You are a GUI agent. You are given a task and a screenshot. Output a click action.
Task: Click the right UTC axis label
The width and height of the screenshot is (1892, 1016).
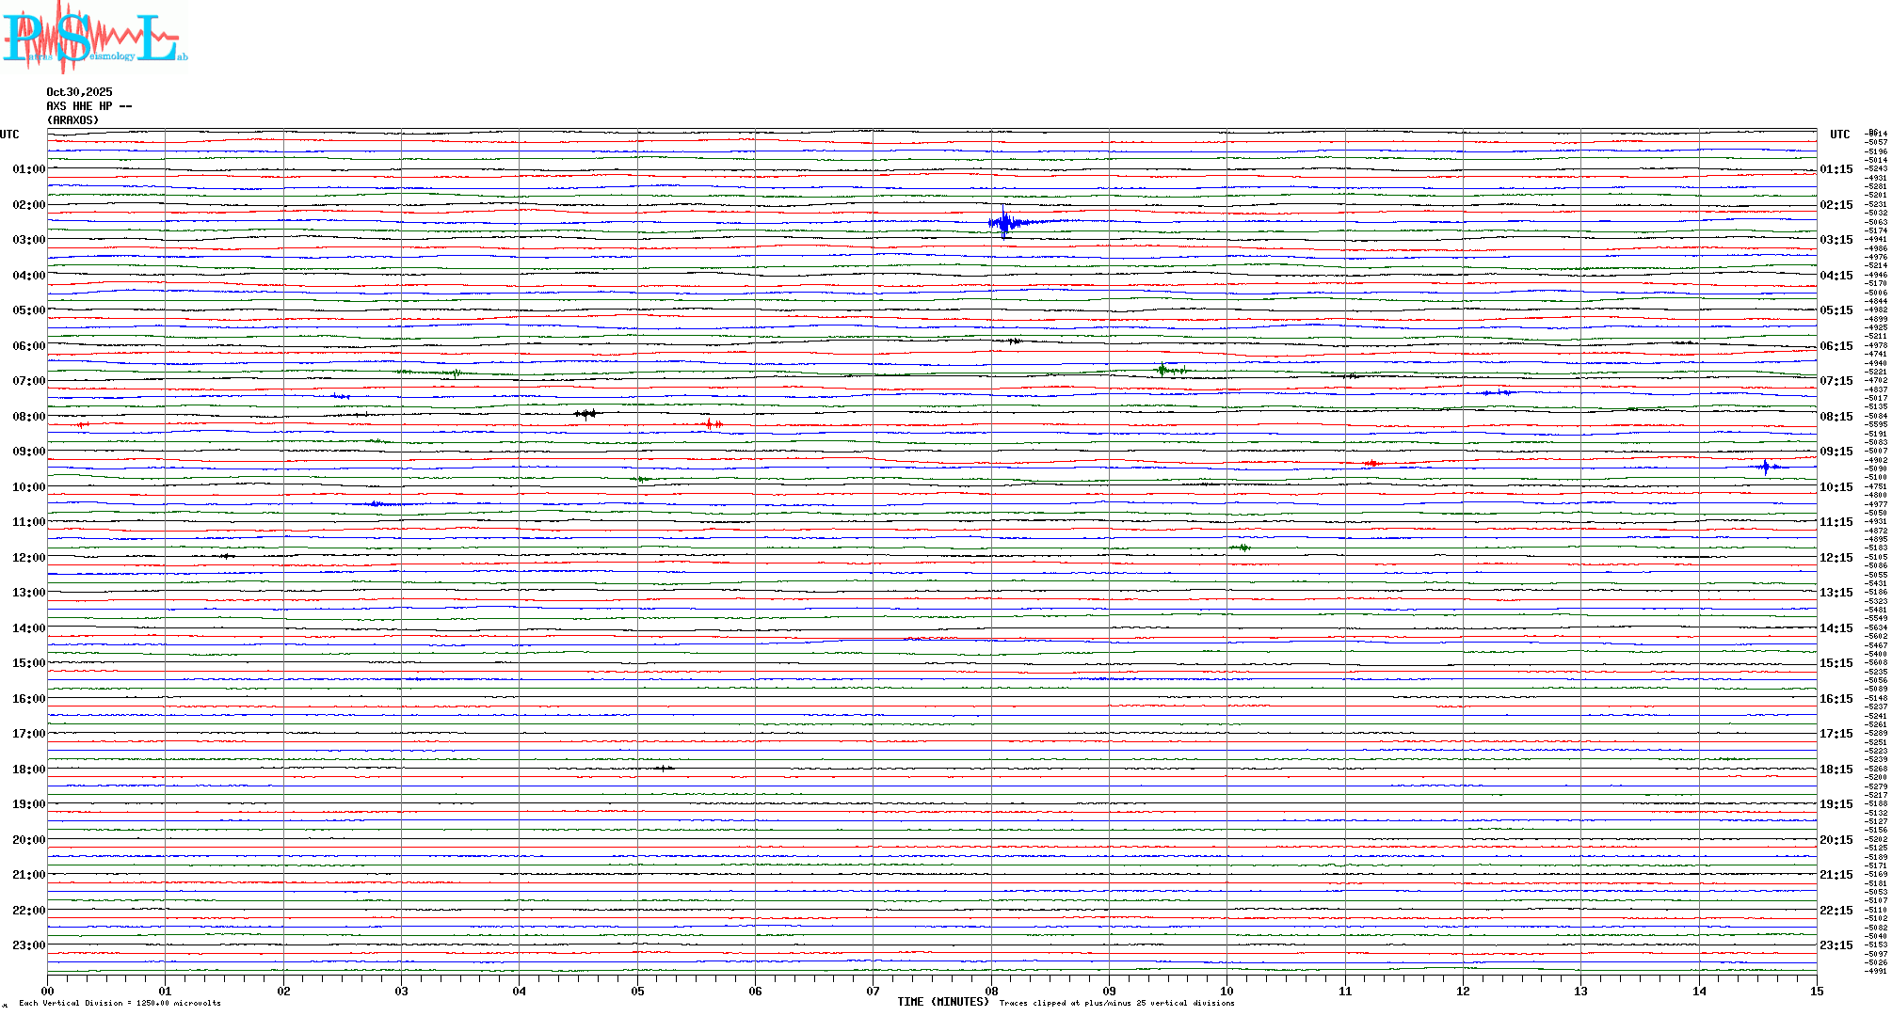point(1839,135)
